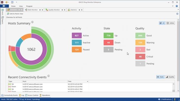Sort events by Host column header

45,81
